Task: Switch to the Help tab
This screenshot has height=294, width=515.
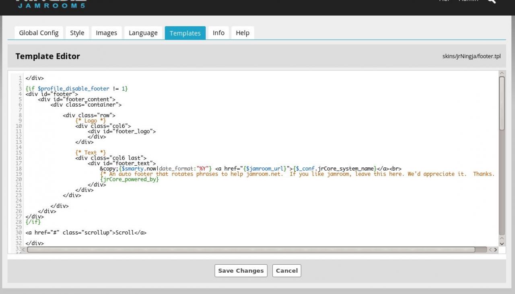Action: [x=243, y=33]
